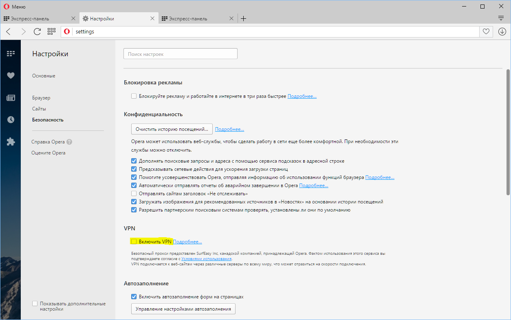Open the Основные settings section

coord(44,76)
